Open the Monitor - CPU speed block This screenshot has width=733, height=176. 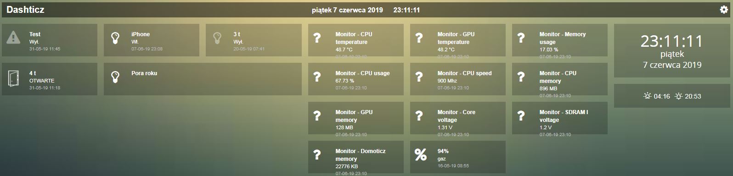coord(458,79)
